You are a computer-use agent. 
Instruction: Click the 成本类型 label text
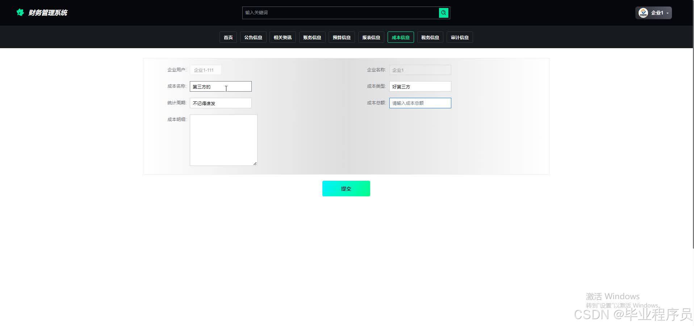[376, 86]
